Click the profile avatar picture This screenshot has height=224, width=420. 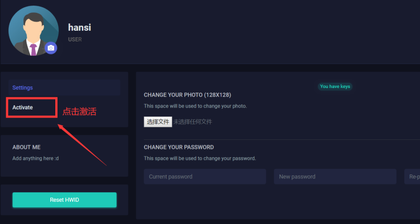(x=32, y=30)
